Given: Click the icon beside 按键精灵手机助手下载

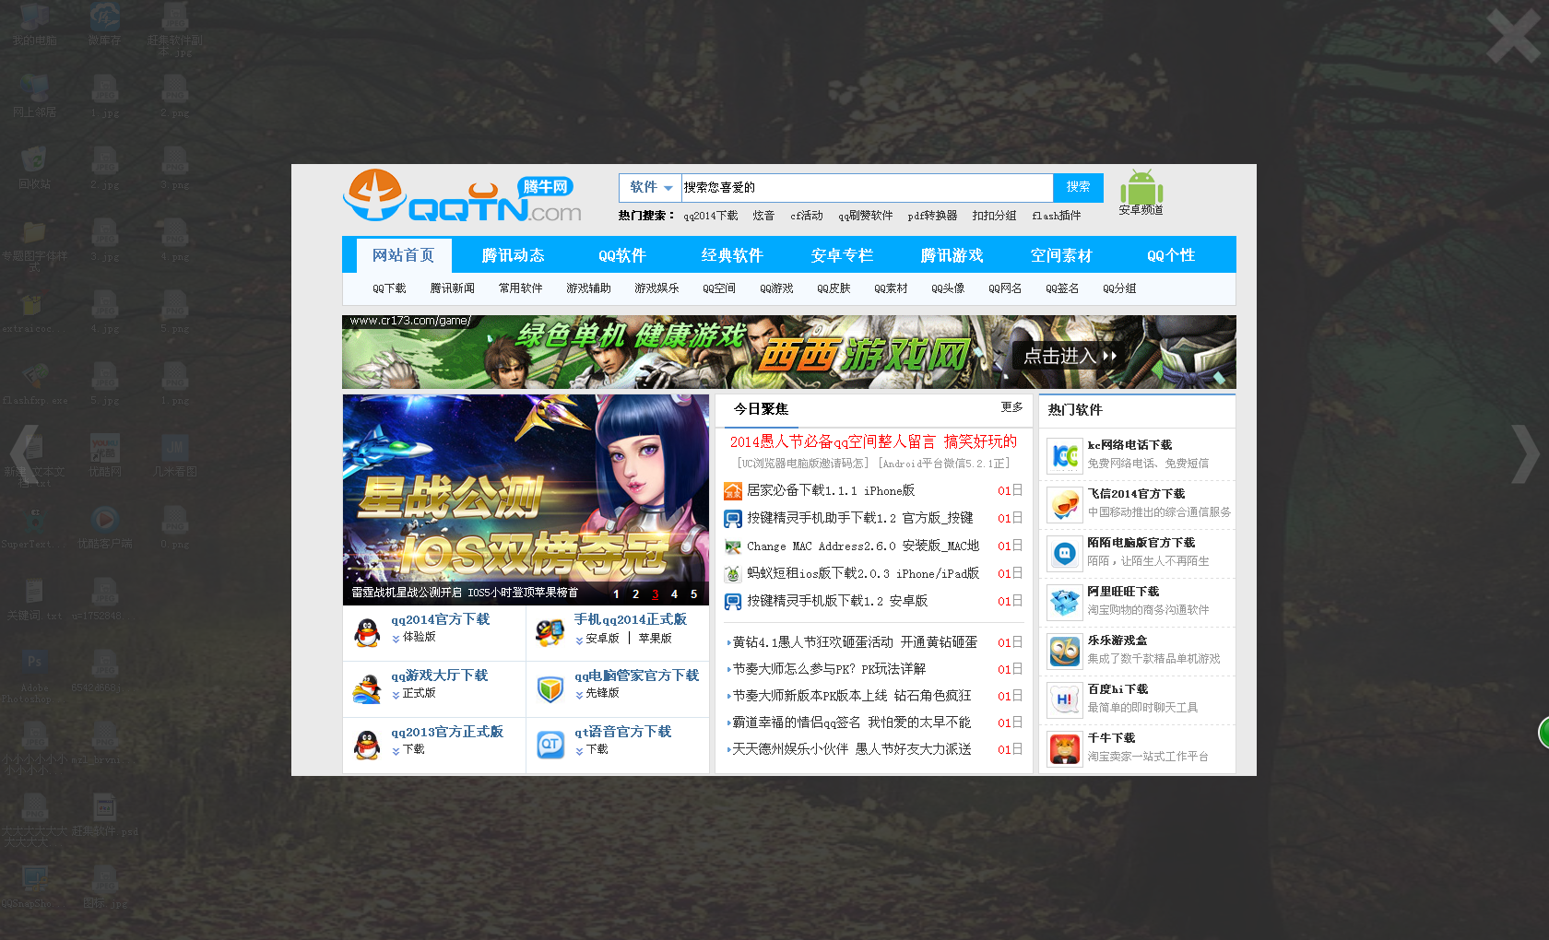Looking at the screenshot, I should click(x=733, y=519).
